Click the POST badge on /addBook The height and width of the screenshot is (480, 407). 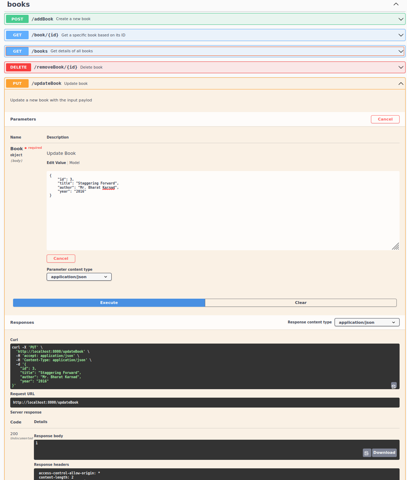click(17, 19)
